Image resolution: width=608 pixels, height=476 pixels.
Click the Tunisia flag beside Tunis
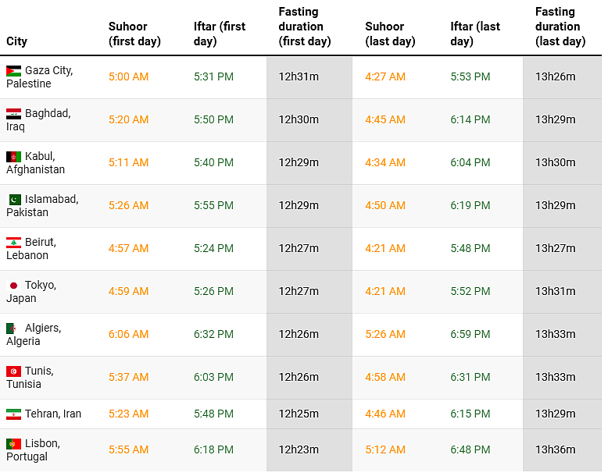point(13,371)
